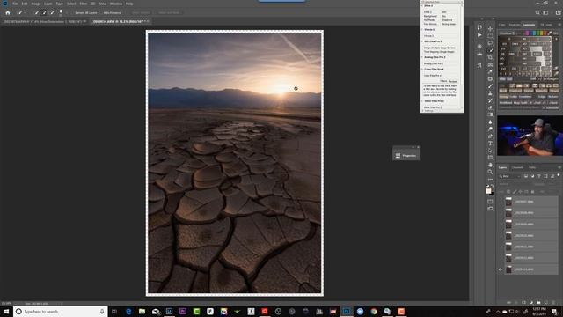Select the Eraser tool

490,107
